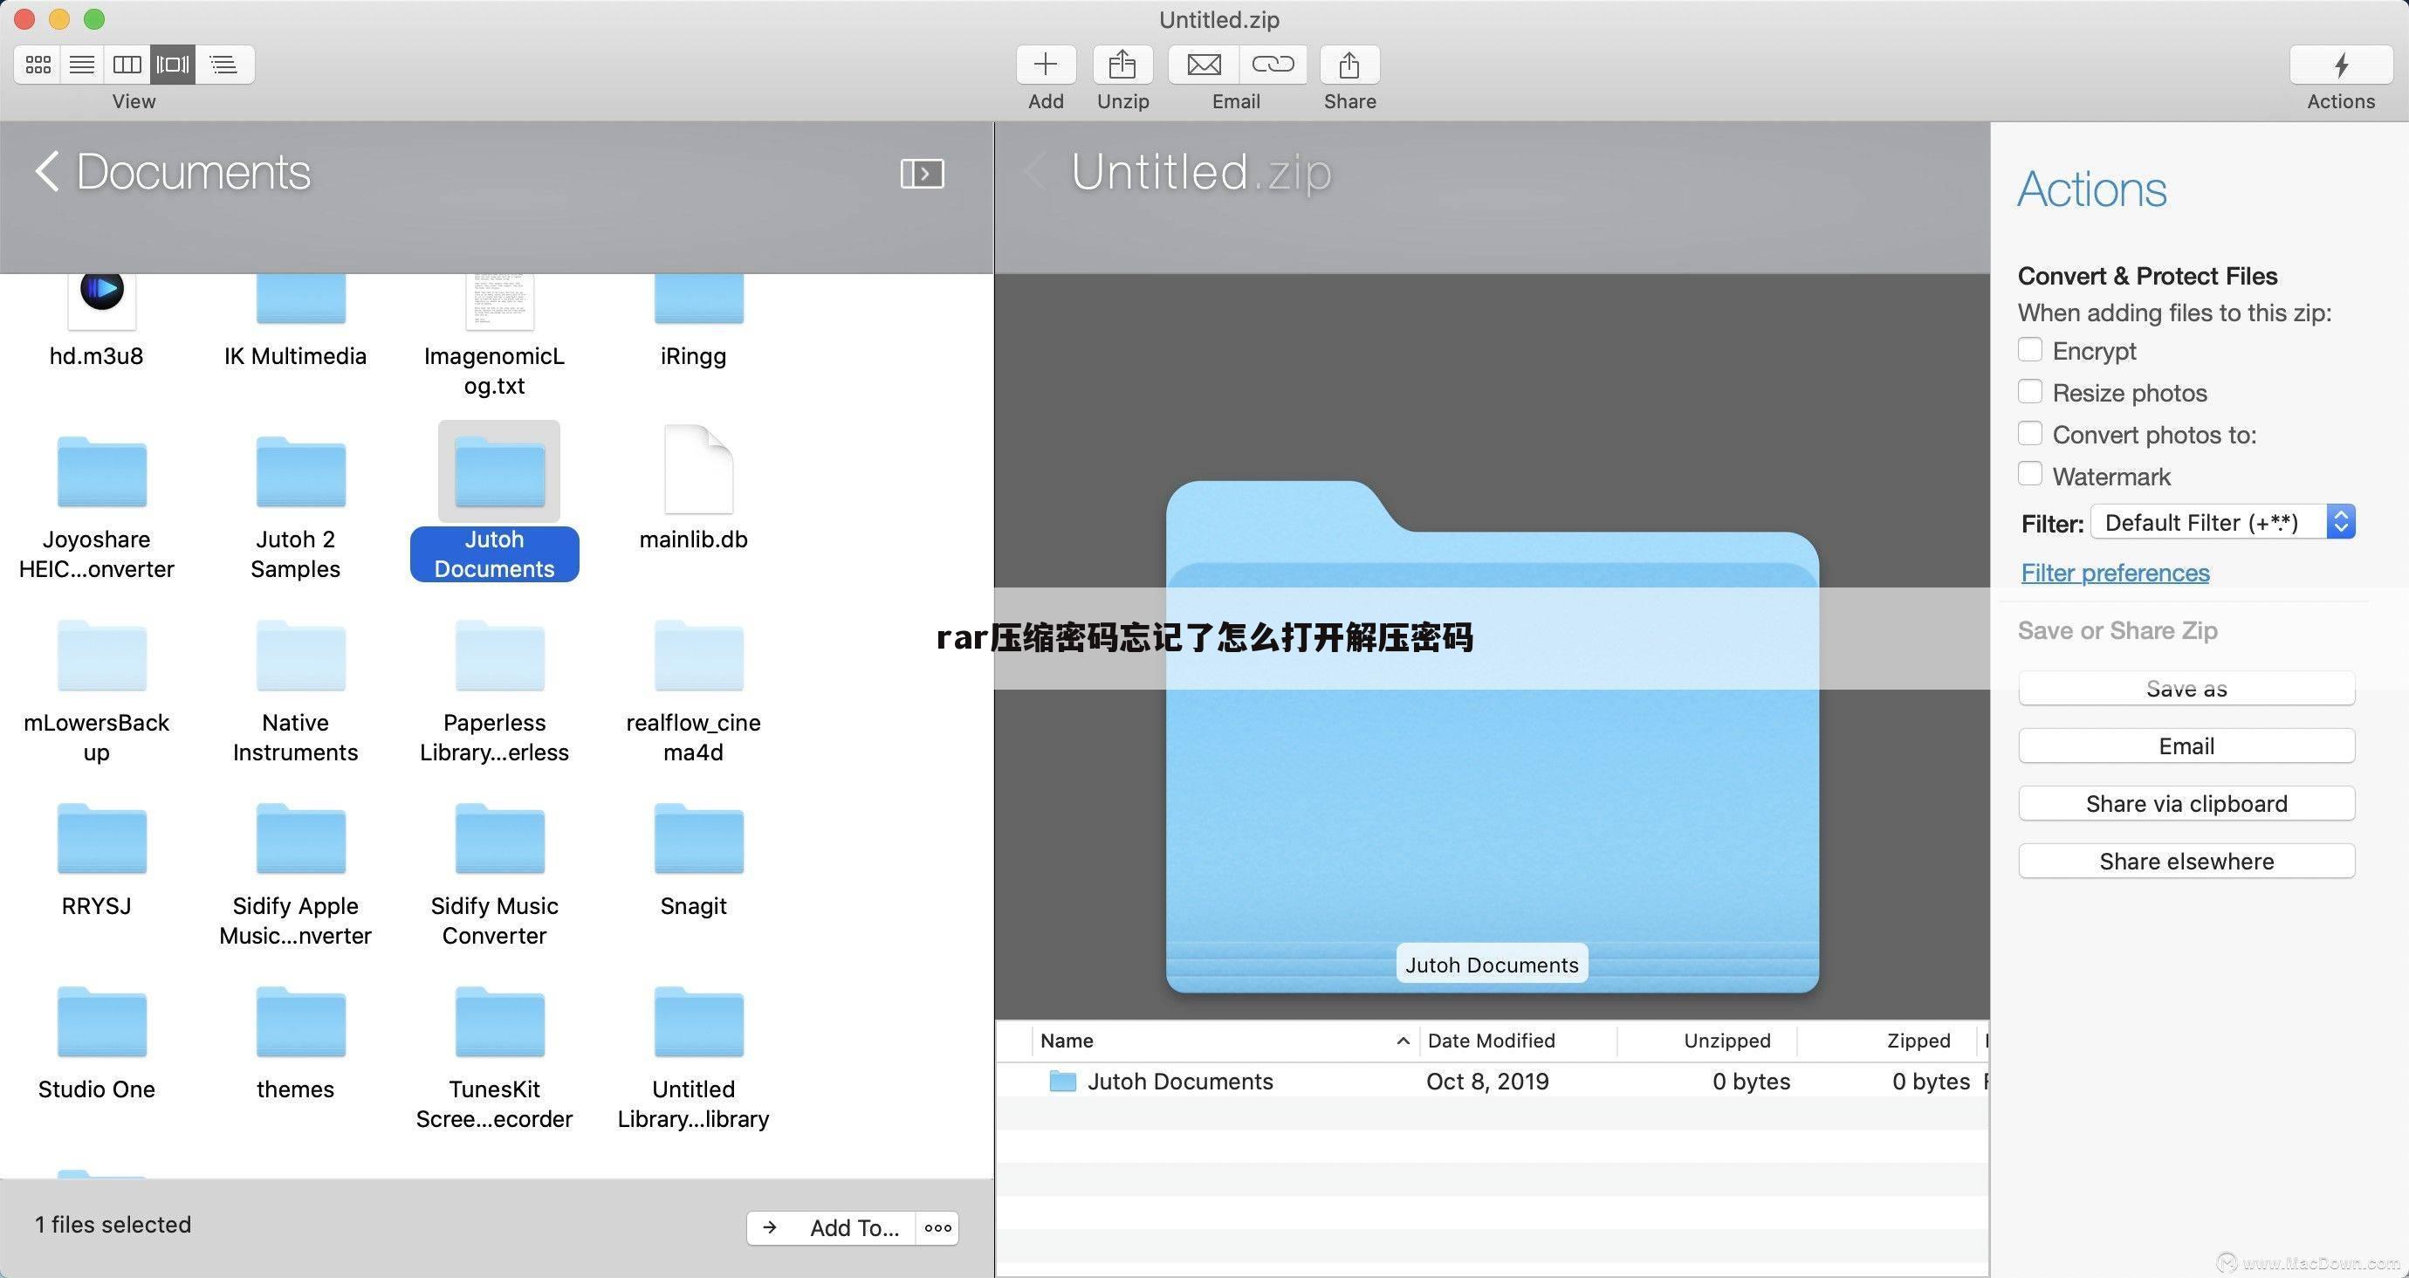Viewport: 2409px width, 1278px height.
Task: Collapse the Documents pane toggle icon
Action: pyautogui.click(x=922, y=173)
